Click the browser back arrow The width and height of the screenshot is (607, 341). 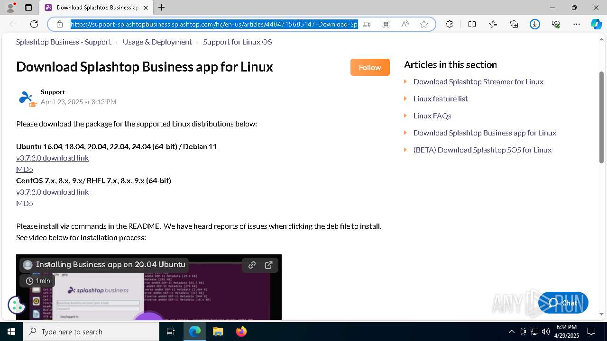pyautogui.click(x=13, y=24)
